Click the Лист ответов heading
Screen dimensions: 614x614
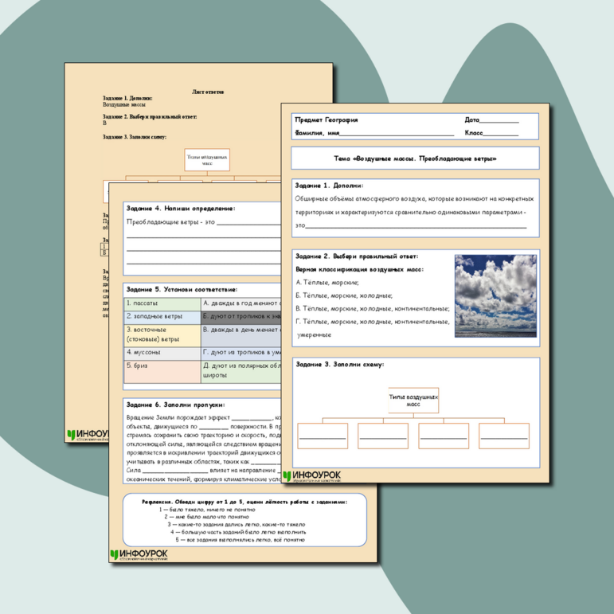(208, 92)
